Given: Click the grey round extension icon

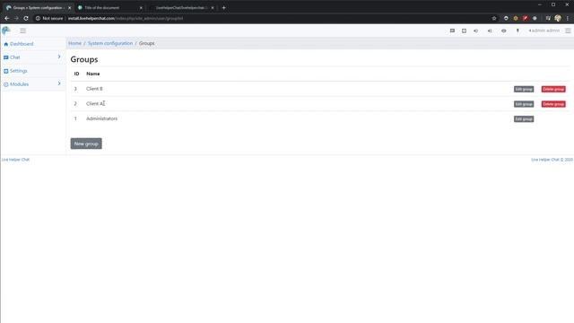Looking at the screenshot, I should click(535, 18).
